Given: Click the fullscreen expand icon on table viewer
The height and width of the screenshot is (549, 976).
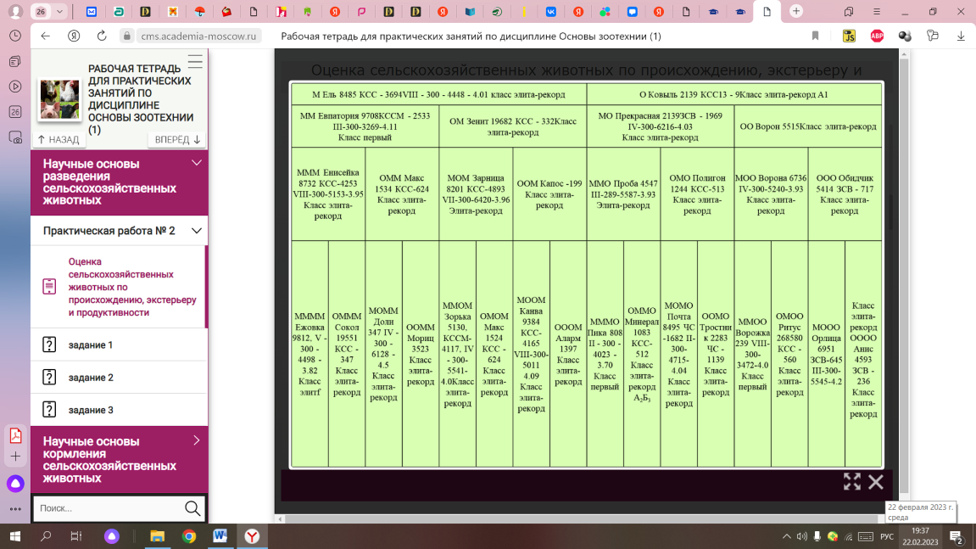Looking at the screenshot, I should [x=851, y=482].
